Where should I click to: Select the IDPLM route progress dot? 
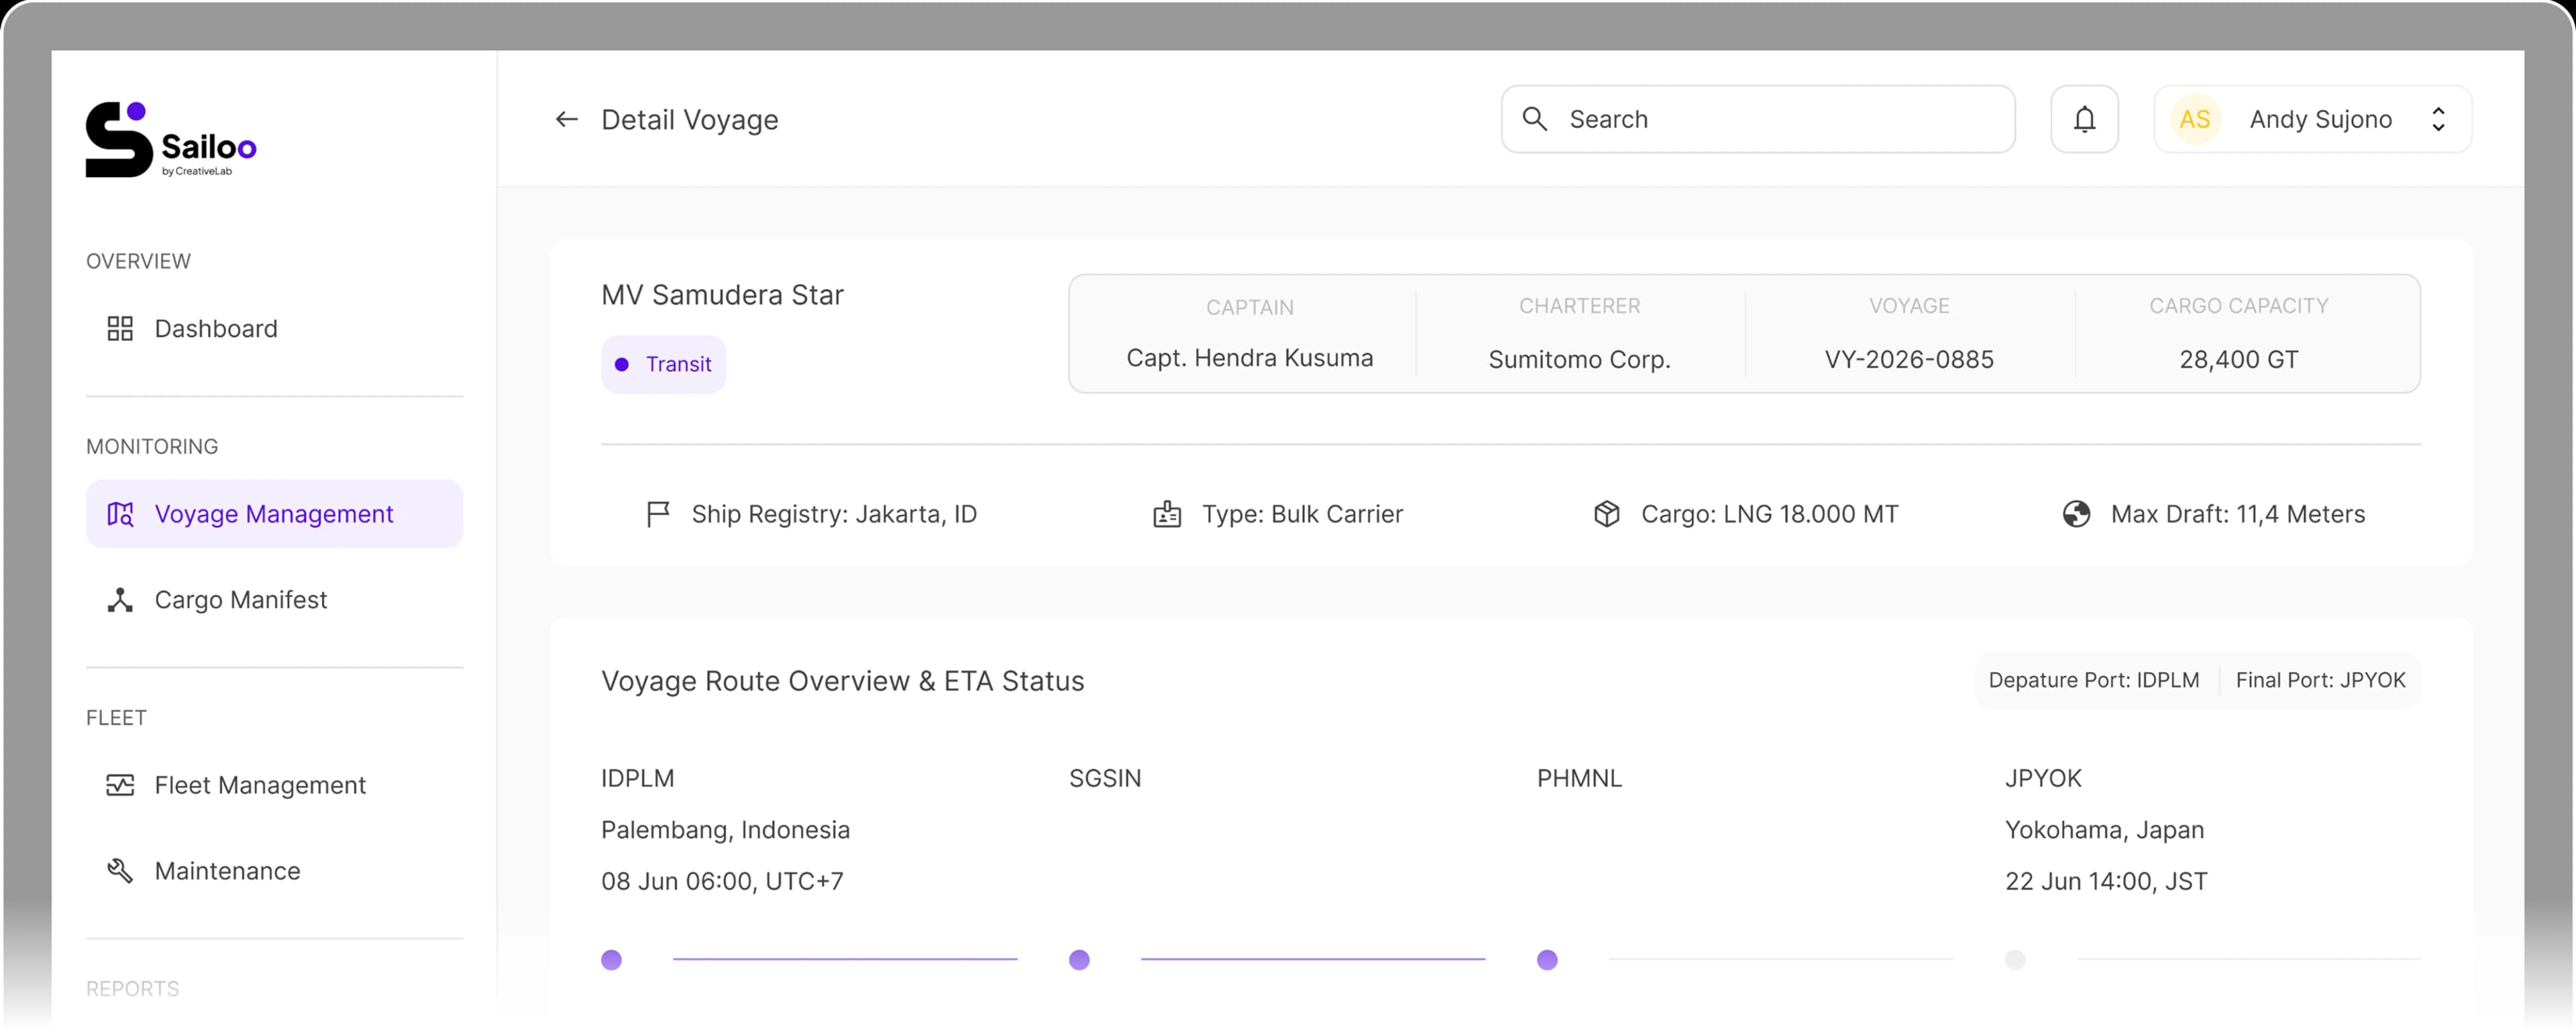pyautogui.click(x=611, y=960)
